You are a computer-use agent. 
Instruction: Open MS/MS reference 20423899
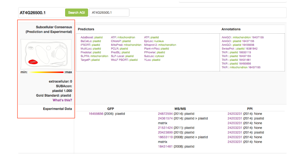coord(165,133)
